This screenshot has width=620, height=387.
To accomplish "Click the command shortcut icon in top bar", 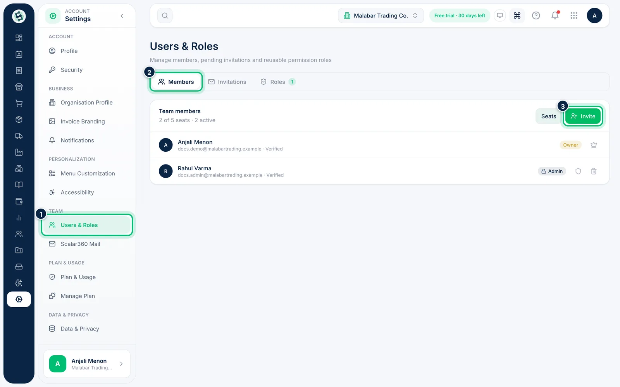I will click(517, 15).
